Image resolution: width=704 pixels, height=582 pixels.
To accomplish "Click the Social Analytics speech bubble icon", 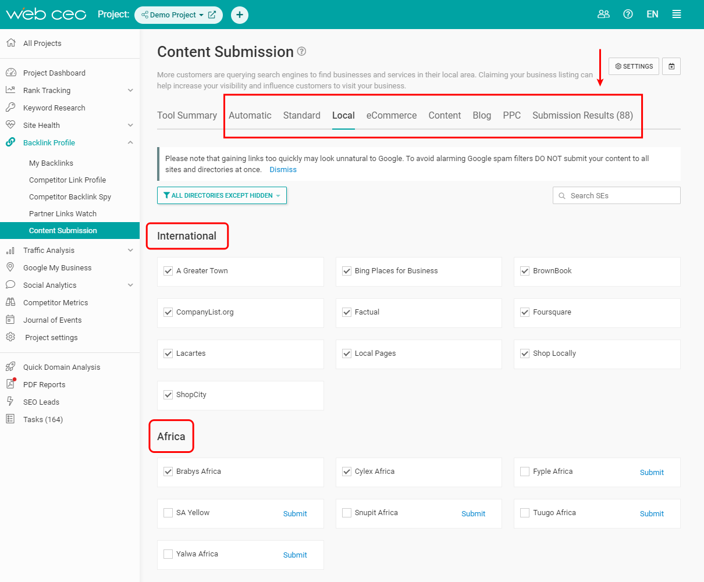I will pyautogui.click(x=10, y=285).
